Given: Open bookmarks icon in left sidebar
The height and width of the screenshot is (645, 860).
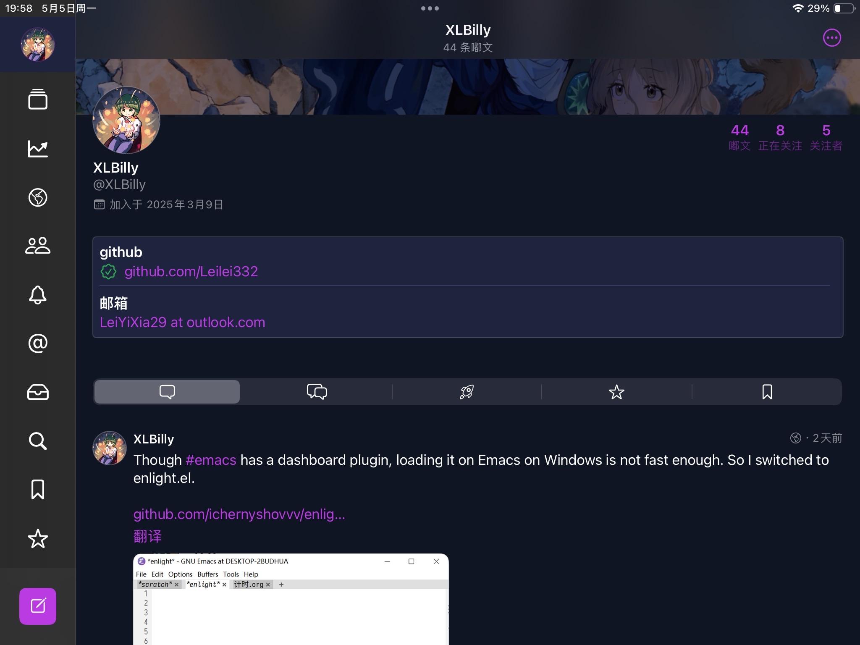Looking at the screenshot, I should tap(38, 490).
